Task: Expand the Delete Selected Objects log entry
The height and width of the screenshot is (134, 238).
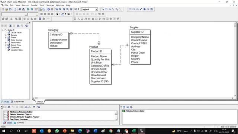Action: [x=5, y=114]
